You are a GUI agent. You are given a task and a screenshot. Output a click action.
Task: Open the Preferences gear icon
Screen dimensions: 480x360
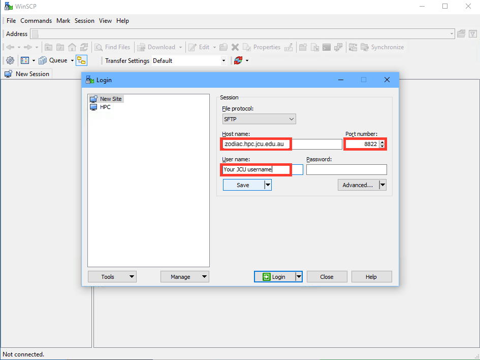click(10, 60)
